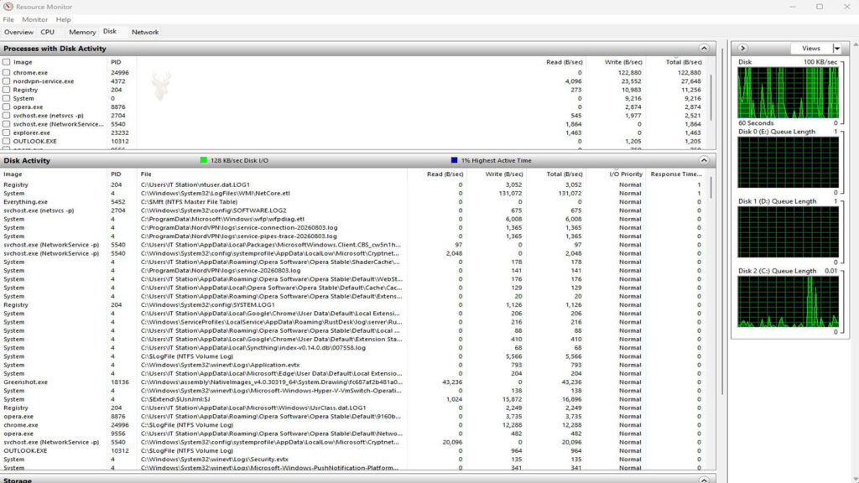Screen dimensions: 859x483
Task: Toggle the select-all Image header checkbox
Action: coord(7,62)
